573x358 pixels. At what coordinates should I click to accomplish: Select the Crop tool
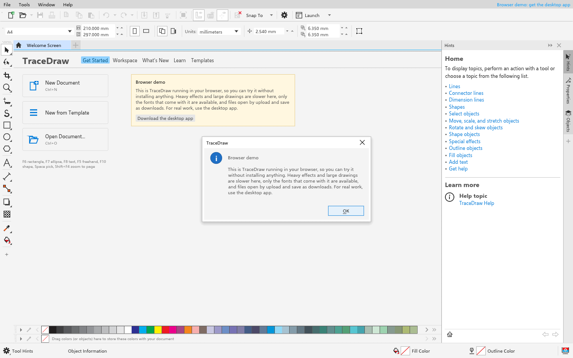[x=7, y=76]
